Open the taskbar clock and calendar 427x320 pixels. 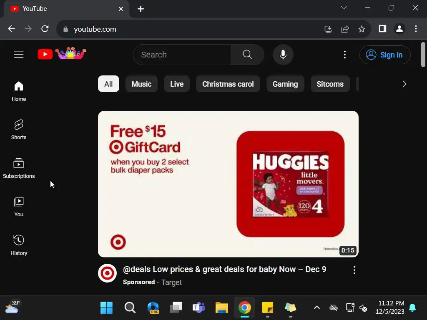(x=390, y=307)
